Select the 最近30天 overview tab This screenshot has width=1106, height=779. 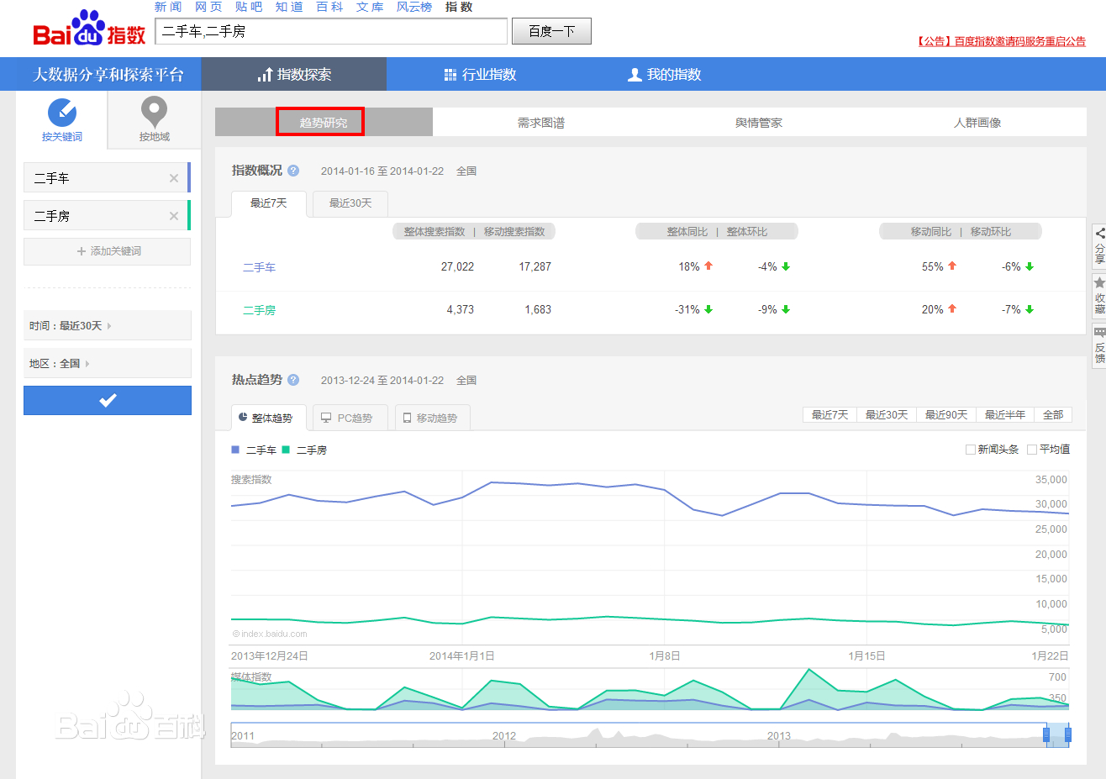tap(350, 203)
